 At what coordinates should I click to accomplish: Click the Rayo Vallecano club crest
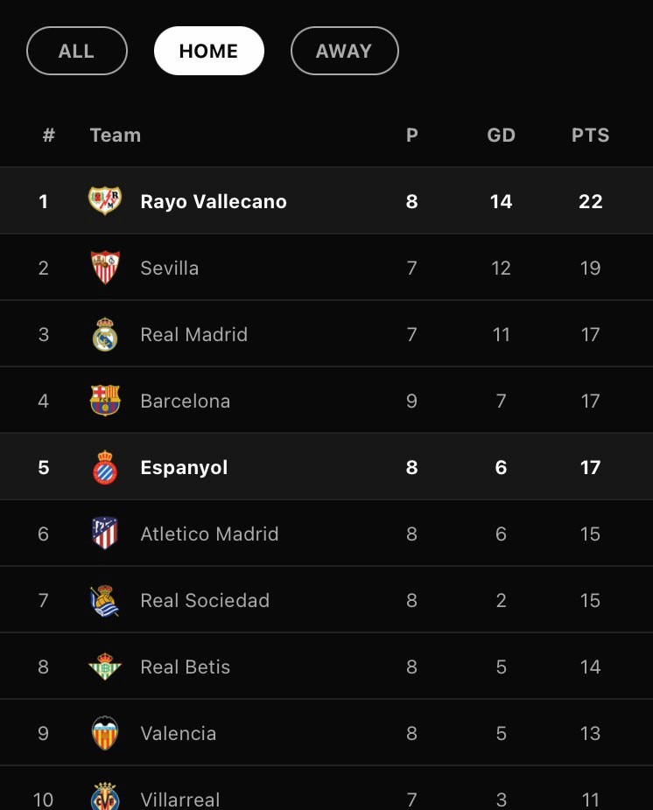105,201
